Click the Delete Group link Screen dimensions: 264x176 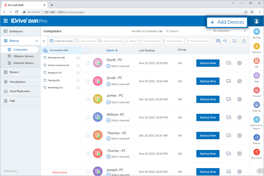click(60, 172)
